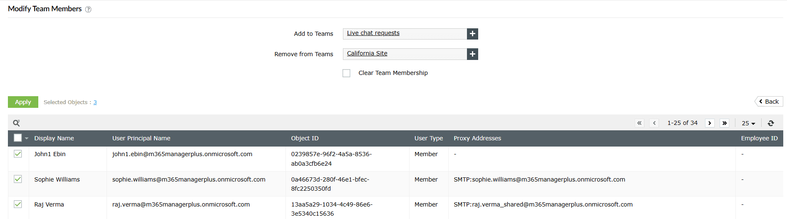Open the Selected Objects count link

[95, 102]
